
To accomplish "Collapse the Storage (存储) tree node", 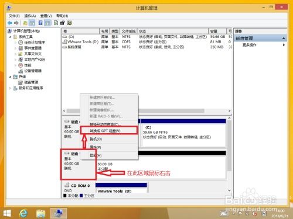I will point(10,77).
